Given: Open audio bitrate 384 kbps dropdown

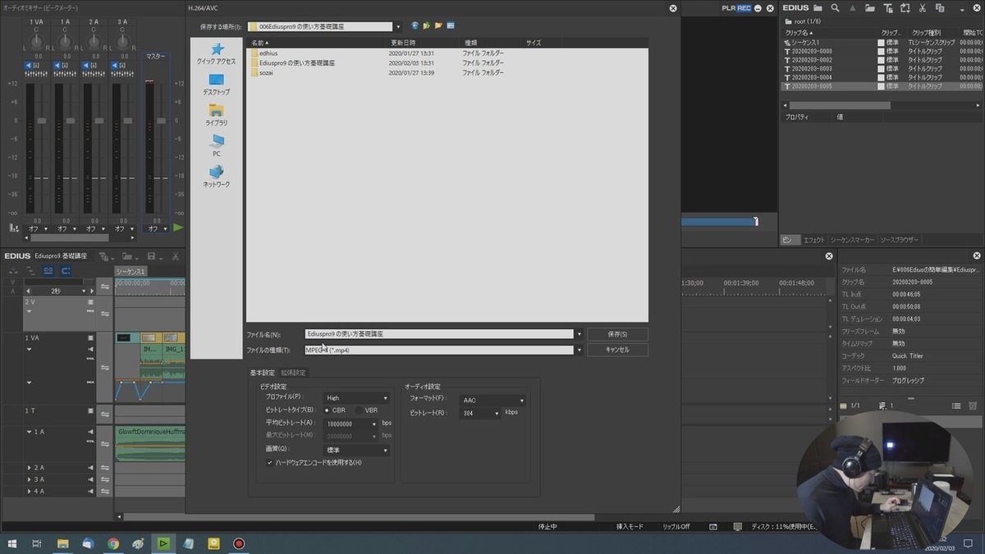Looking at the screenshot, I should pos(480,413).
